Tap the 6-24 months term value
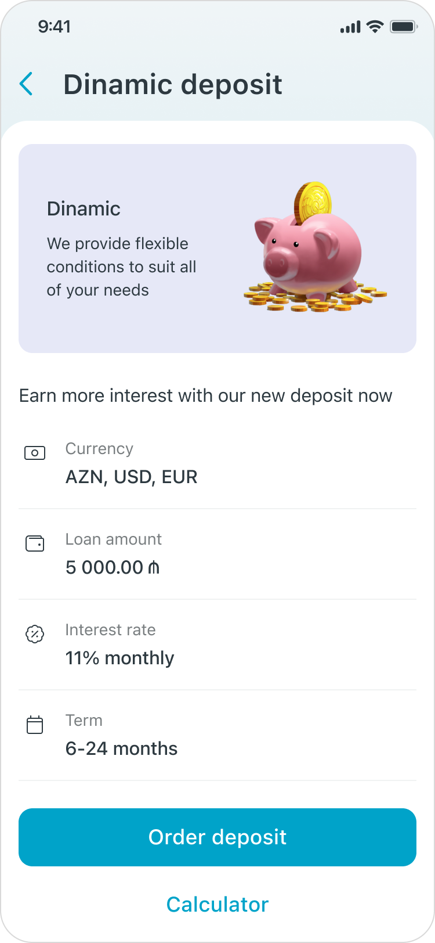The width and height of the screenshot is (435, 943). [x=121, y=748]
